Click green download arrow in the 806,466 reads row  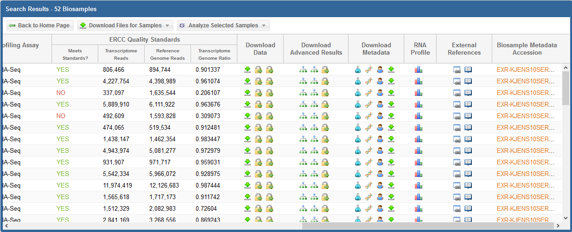(x=248, y=70)
